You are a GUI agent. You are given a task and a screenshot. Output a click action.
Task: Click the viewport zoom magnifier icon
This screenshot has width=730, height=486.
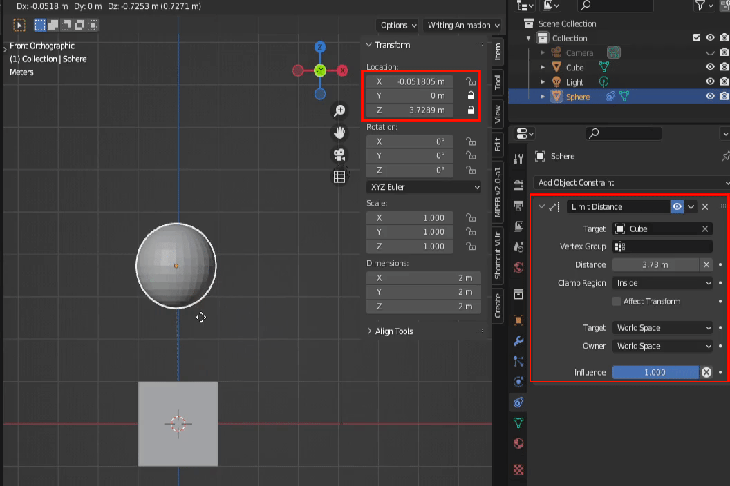click(339, 110)
